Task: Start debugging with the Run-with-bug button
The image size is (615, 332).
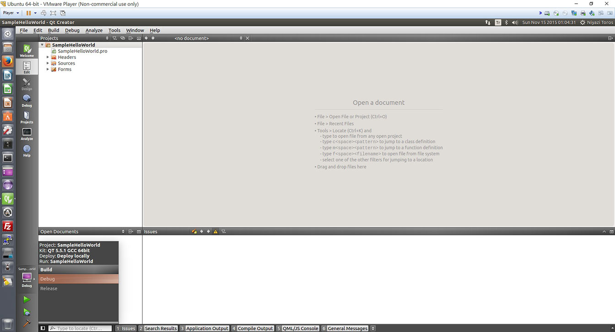Action: [x=27, y=312]
